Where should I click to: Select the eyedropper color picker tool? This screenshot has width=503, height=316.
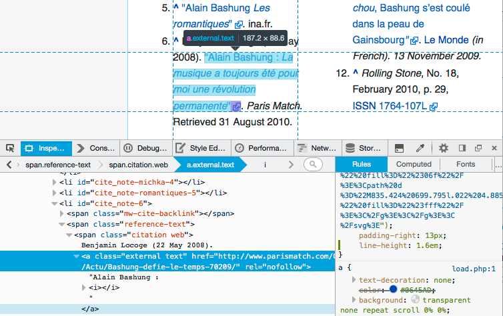(x=420, y=148)
